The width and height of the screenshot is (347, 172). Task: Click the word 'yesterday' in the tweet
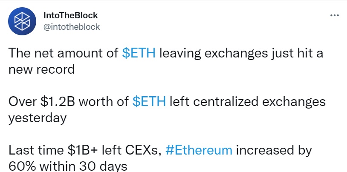coord(38,118)
